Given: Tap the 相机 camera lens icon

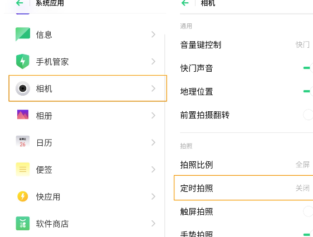Looking at the screenshot, I should [x=23, y=88].
